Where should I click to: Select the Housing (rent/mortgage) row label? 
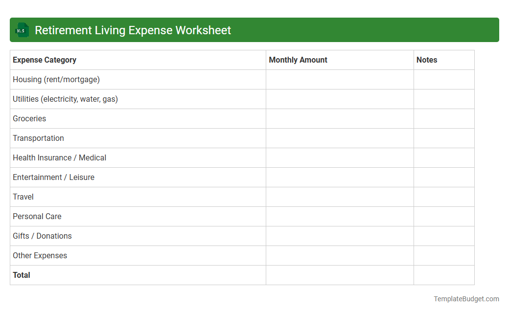tap(56, 79)
